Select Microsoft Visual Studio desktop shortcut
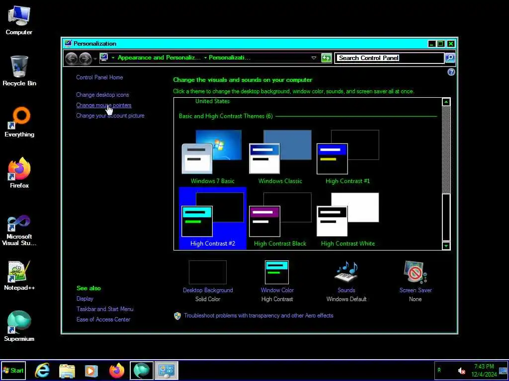 19,230
